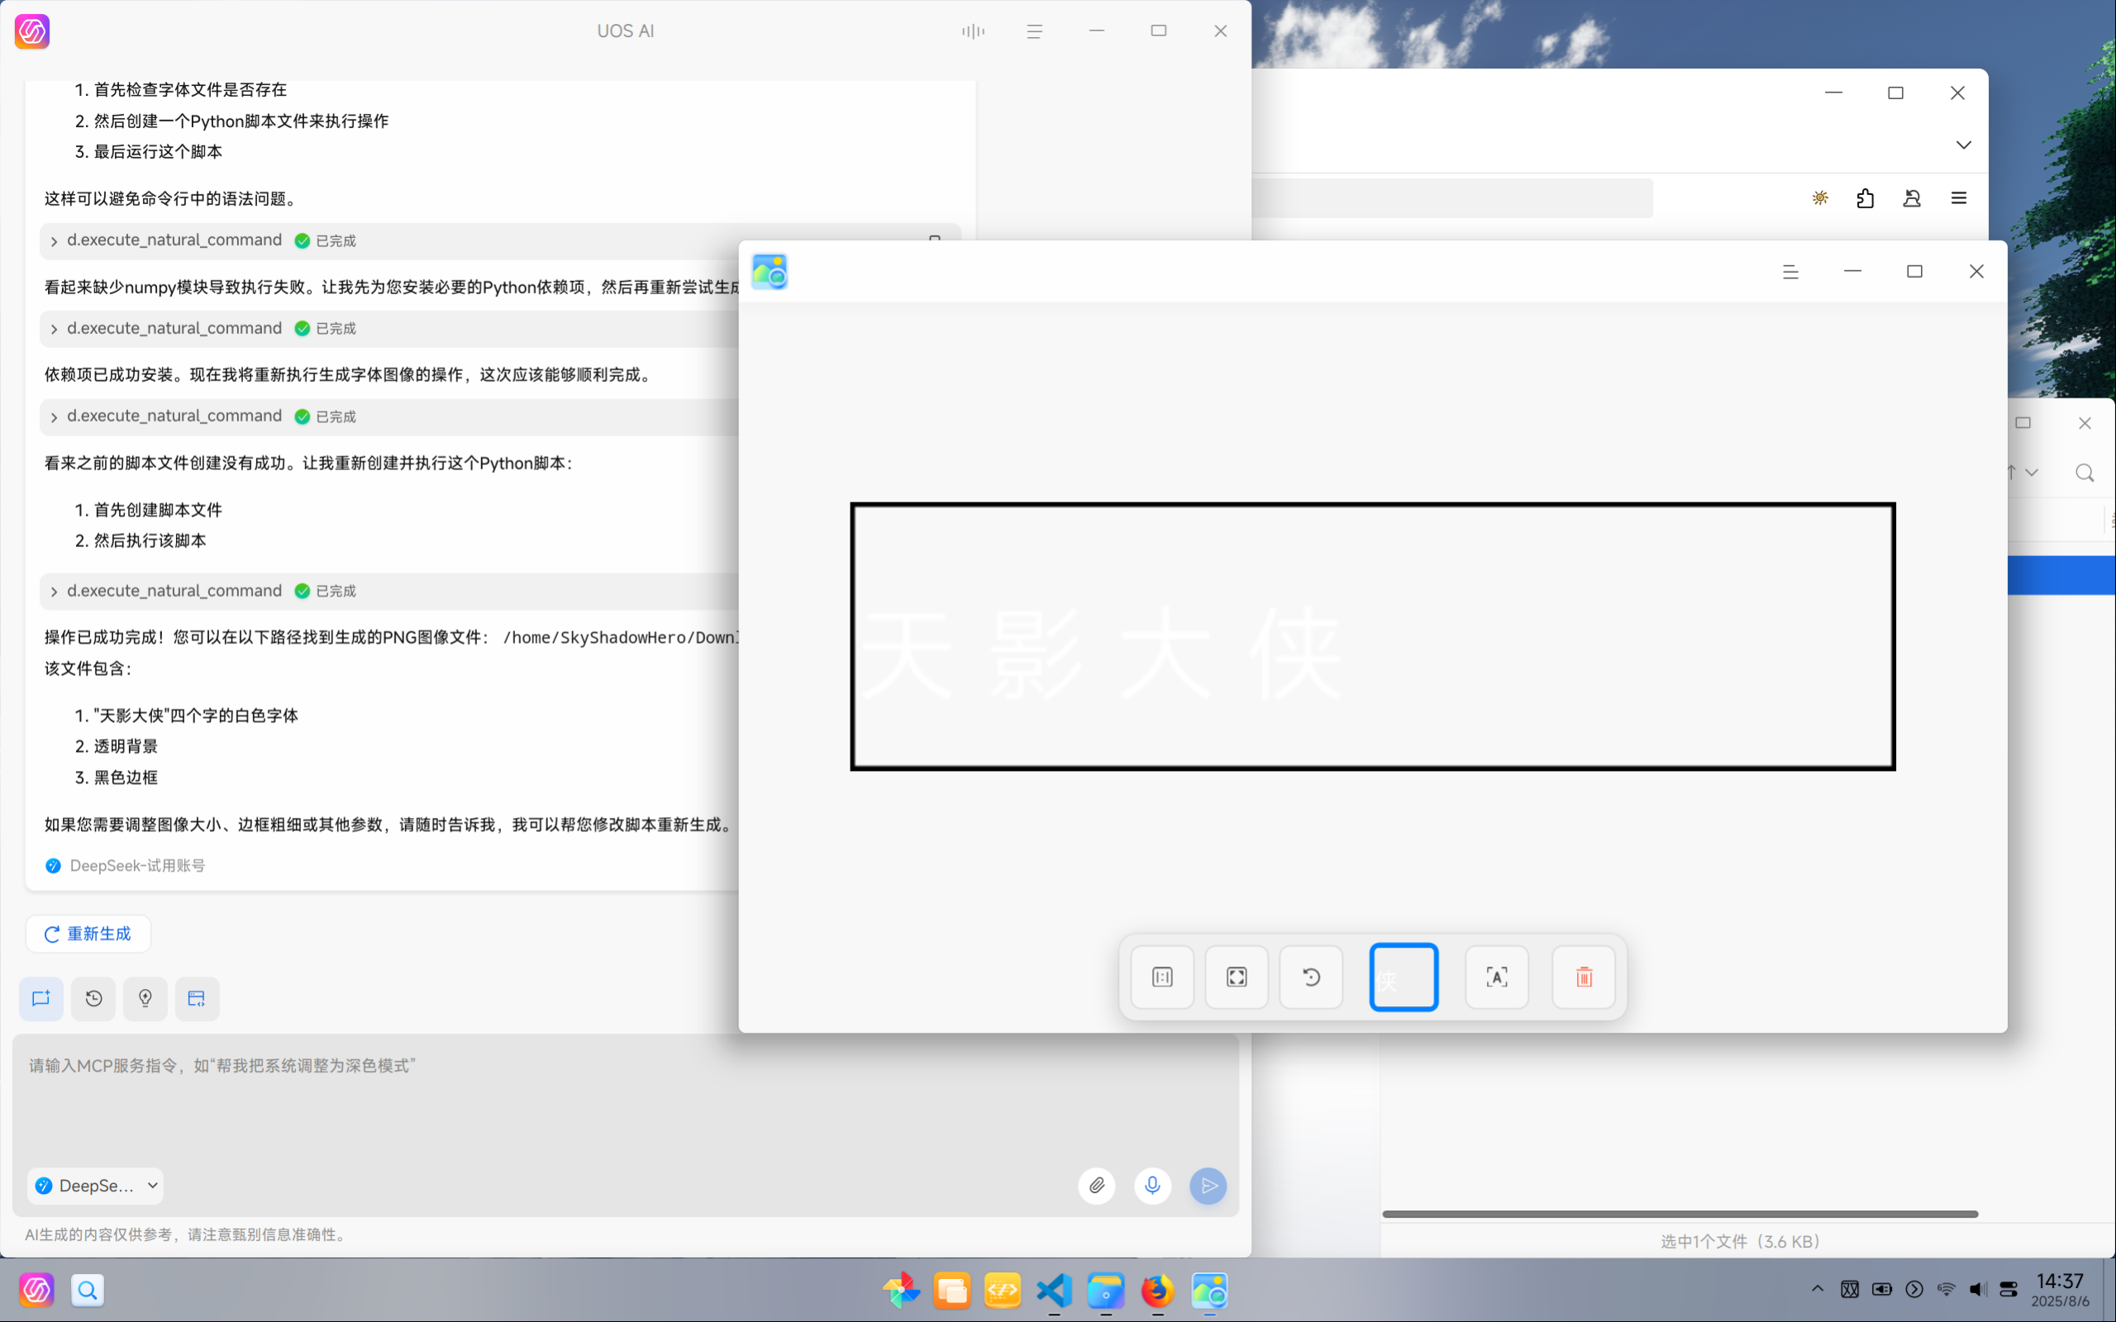This screenshot has width=2116, height=1322.
Task: Toggle the MCP service icon button
Action: pyautogui.click(x=197, y=998)
